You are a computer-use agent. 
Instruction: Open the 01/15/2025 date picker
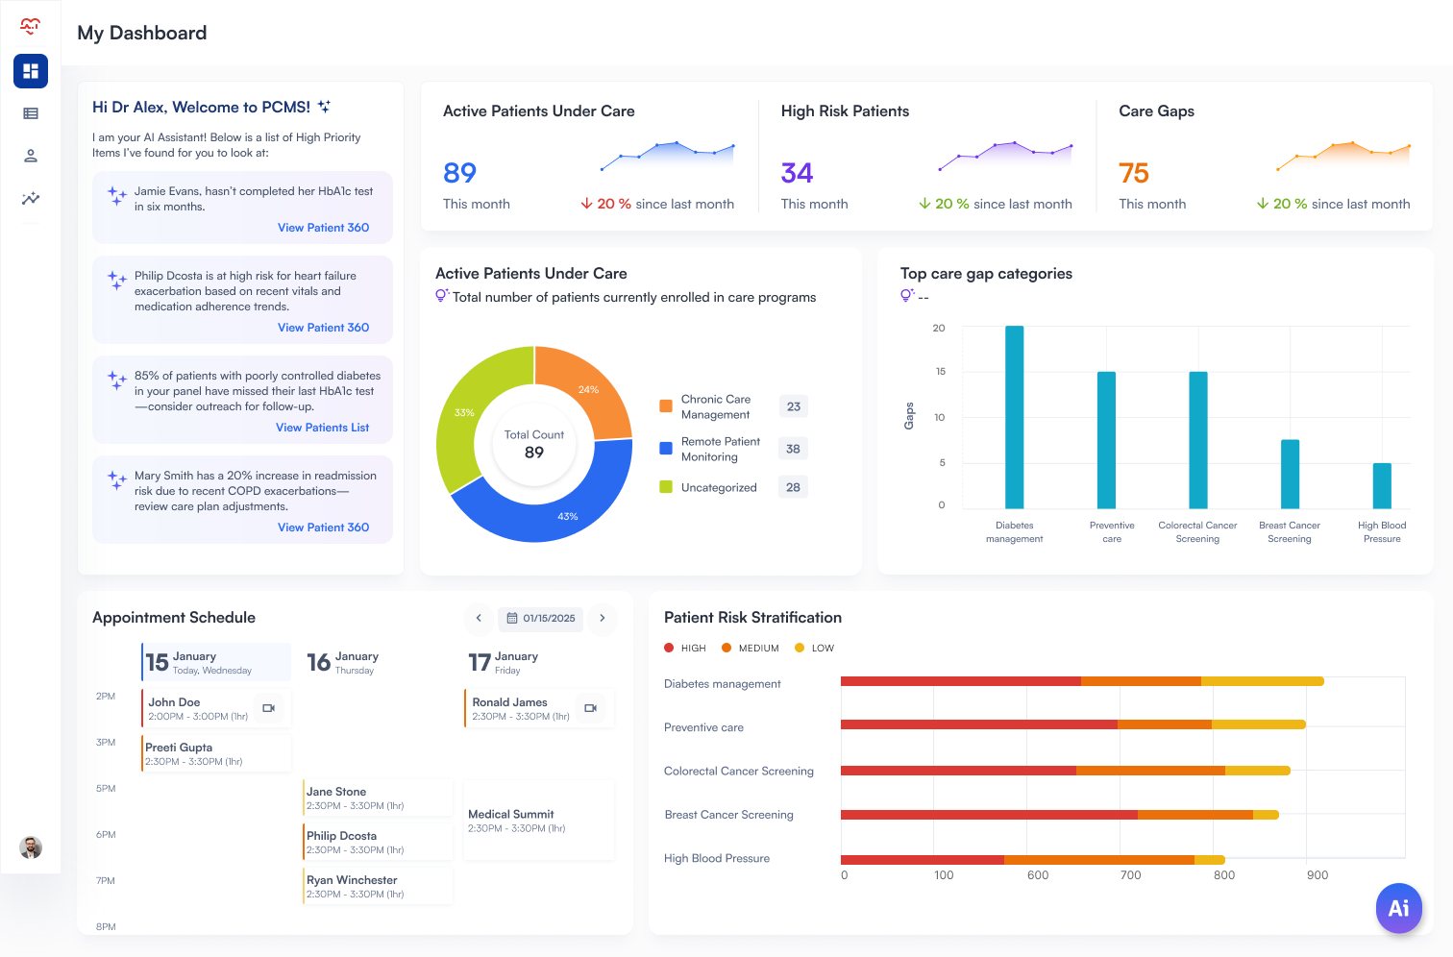pos(540,619)
